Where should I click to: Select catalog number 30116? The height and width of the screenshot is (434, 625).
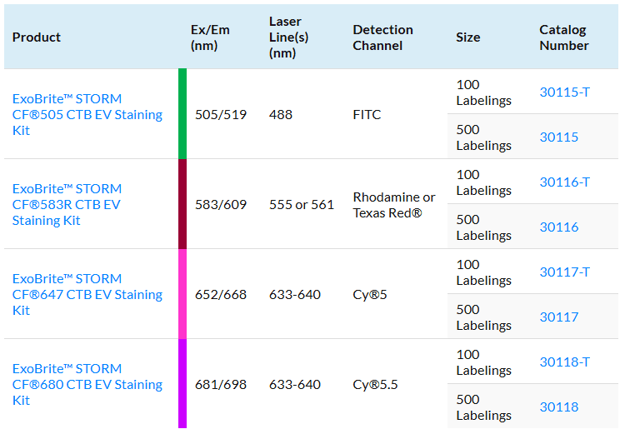(558, 227)
